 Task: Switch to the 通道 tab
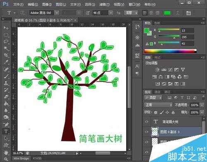[x=157, y=92]
